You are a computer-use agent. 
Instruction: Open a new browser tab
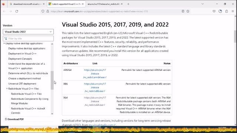pyautogui.click(x=128, y=4)
